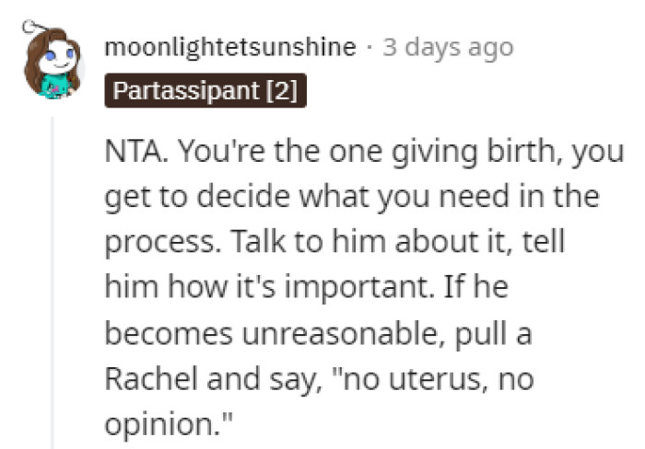Screen dimensions: 645x449
Task: Click the "Partassipant [2]" flair badge
Action: point(203,92)
